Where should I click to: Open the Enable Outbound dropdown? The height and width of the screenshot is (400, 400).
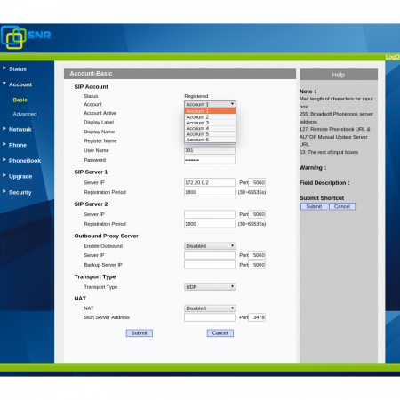pyautogui.click(x=210, y=246)
